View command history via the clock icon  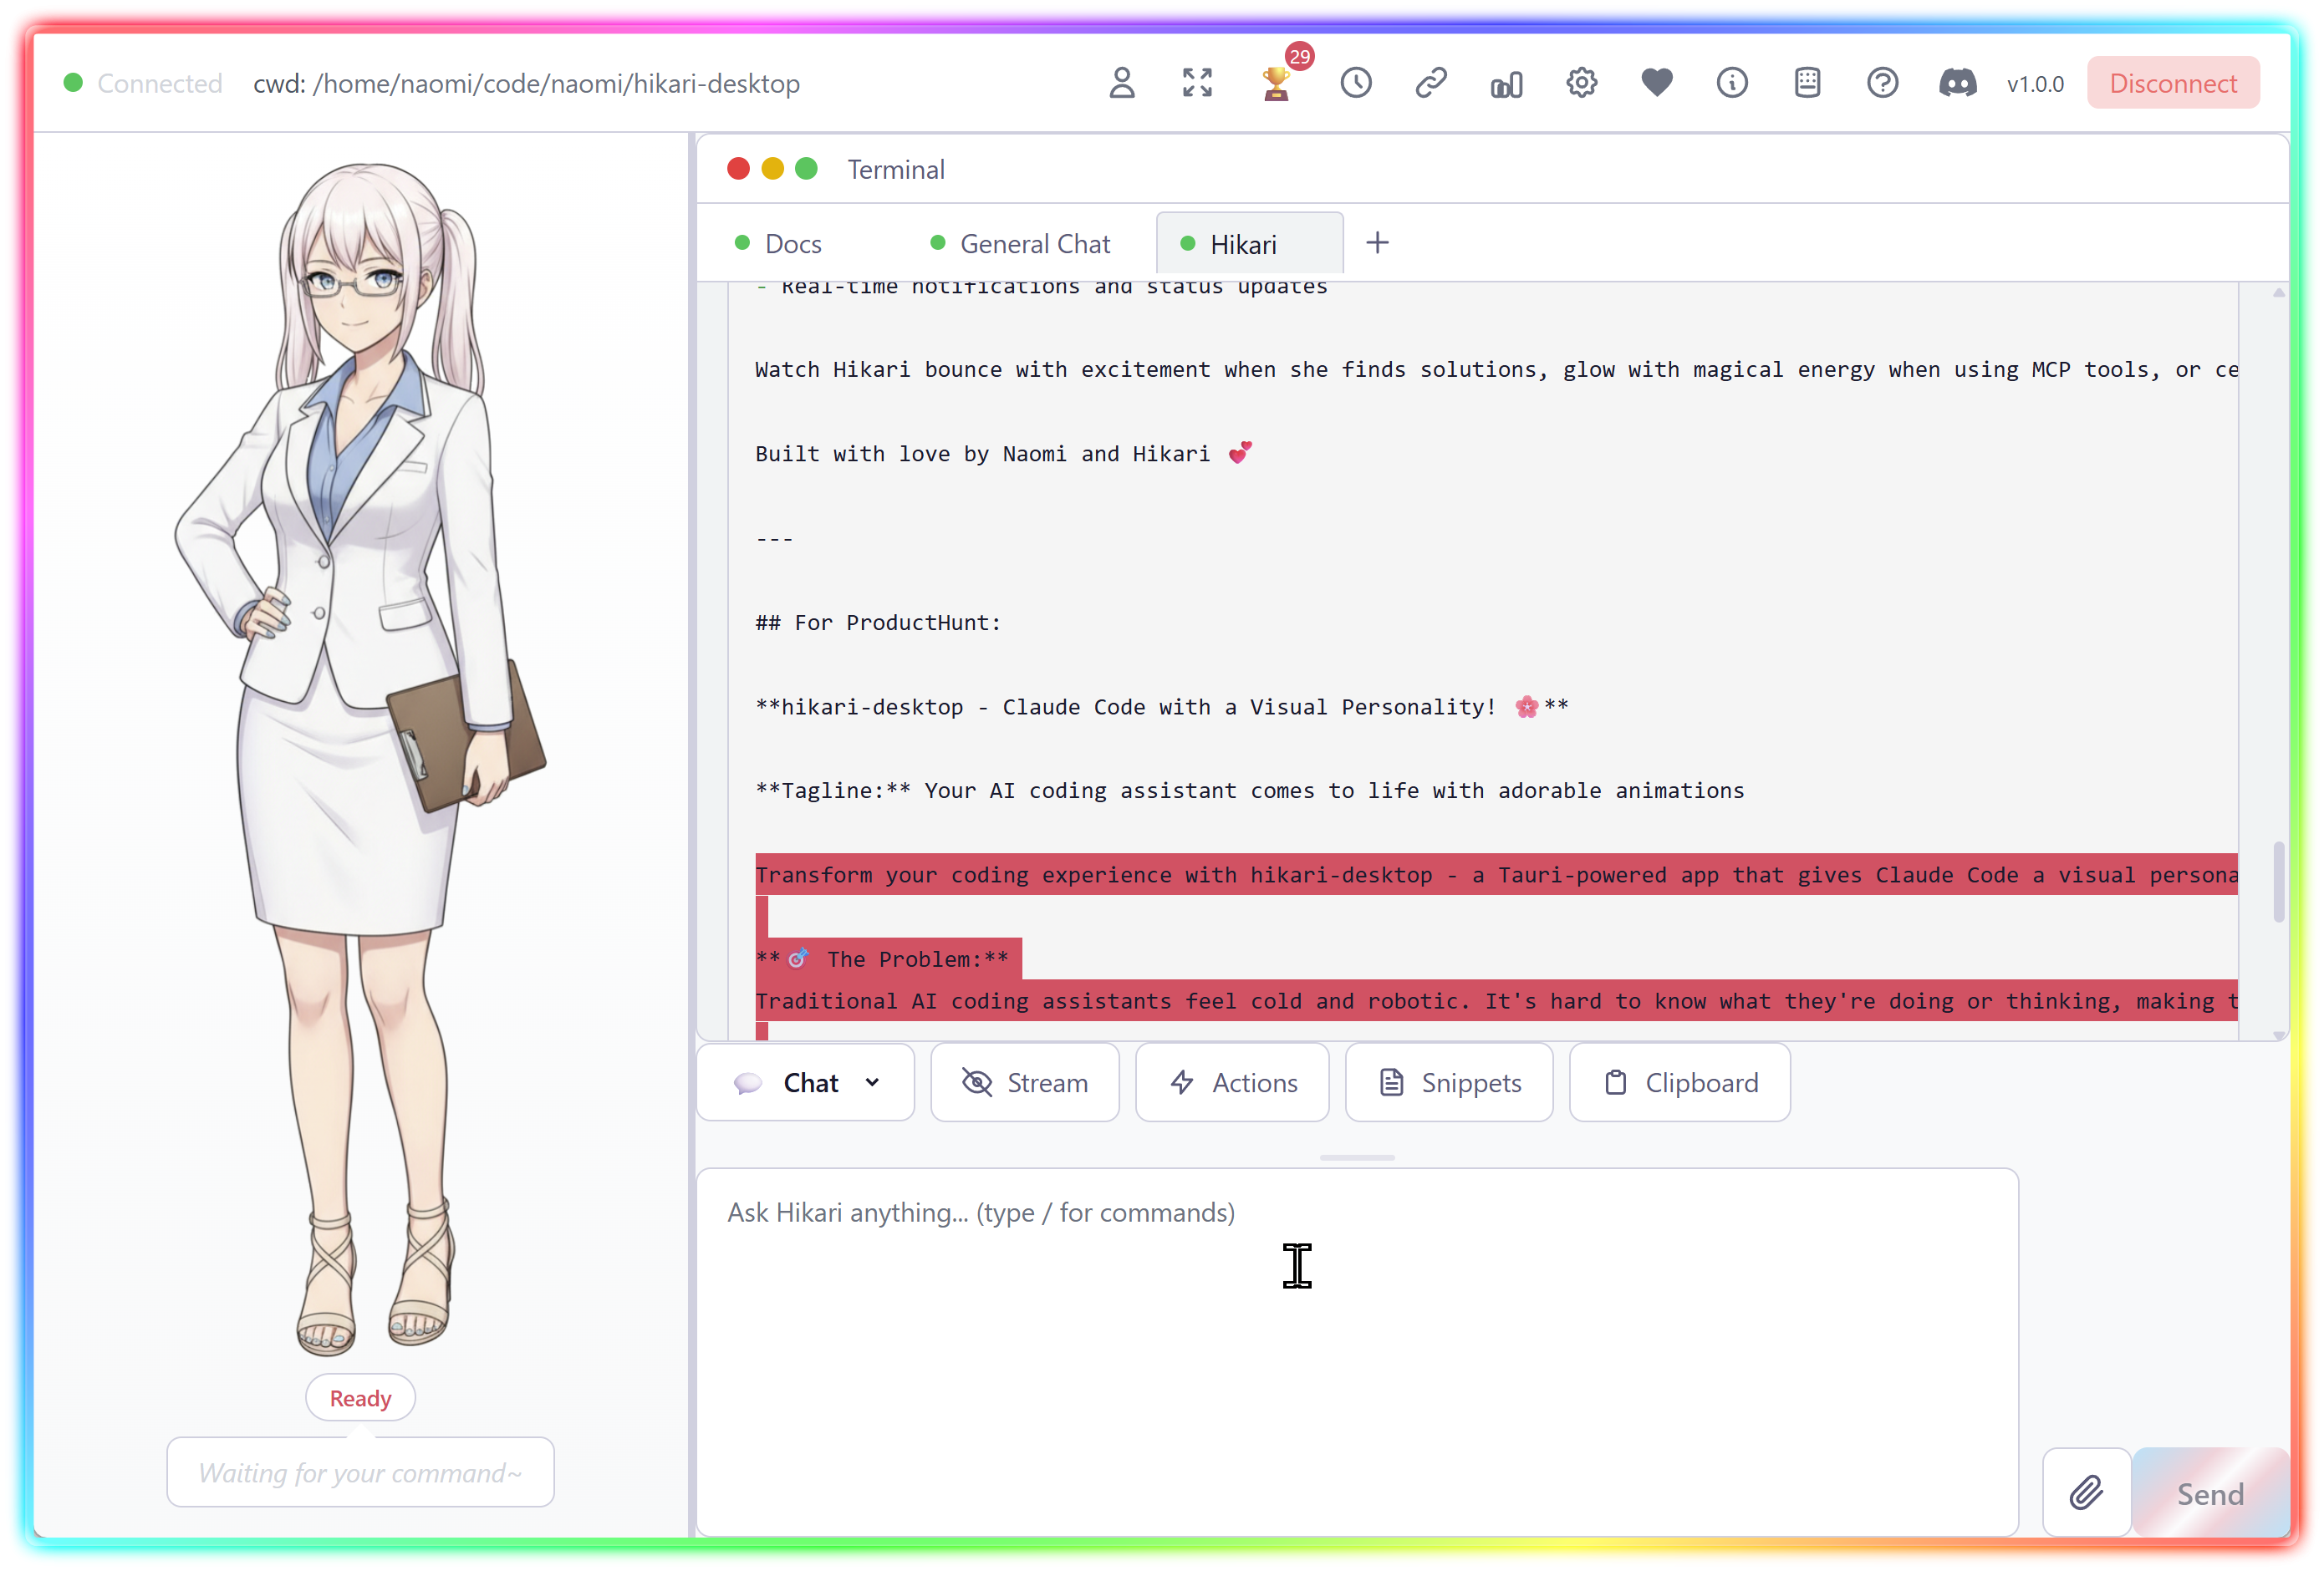point(1355,83)
